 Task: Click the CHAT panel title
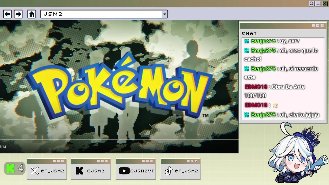[249, 33]
